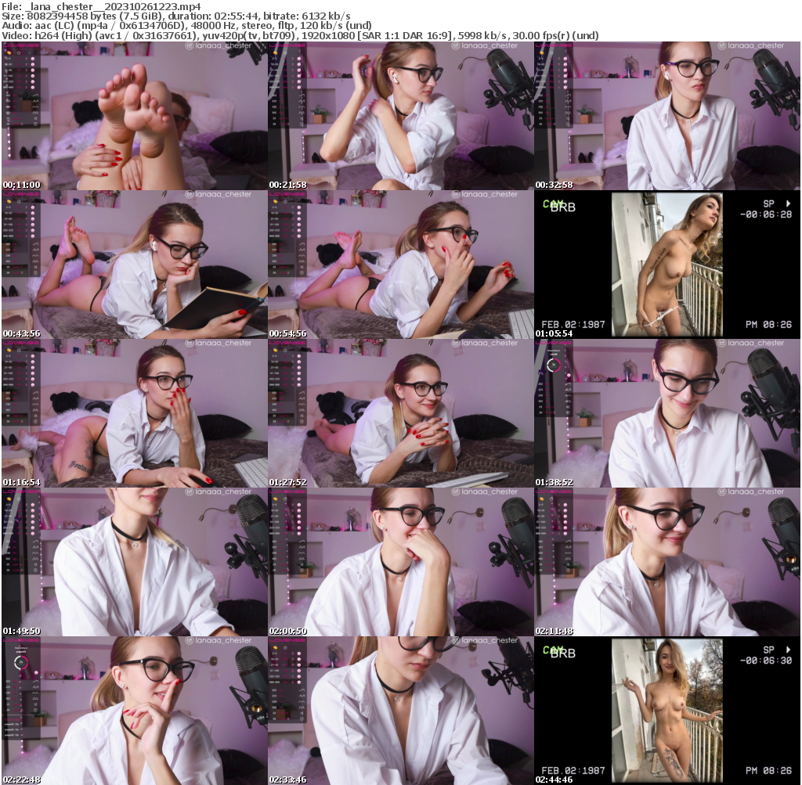Viewport: 802px width, 785px height.
Task: Click the FEB.02:1987 date stamp
Action: click(573, 324)
